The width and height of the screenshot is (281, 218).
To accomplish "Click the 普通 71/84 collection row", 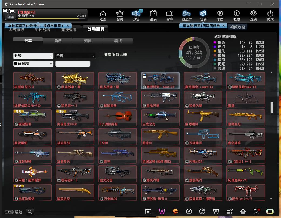I will 239,68.
